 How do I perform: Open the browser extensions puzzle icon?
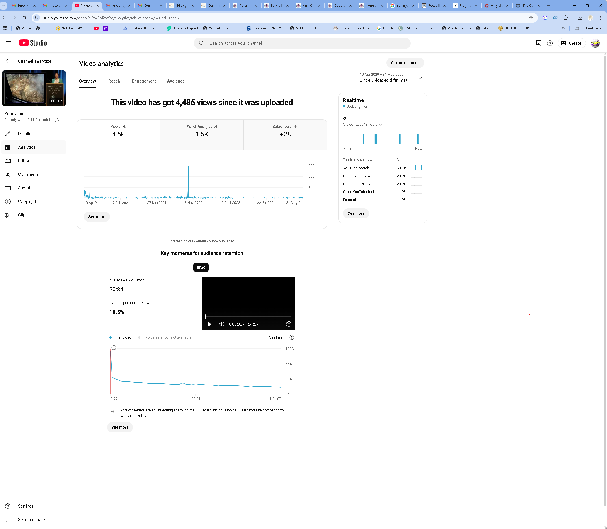pos(565,18)
